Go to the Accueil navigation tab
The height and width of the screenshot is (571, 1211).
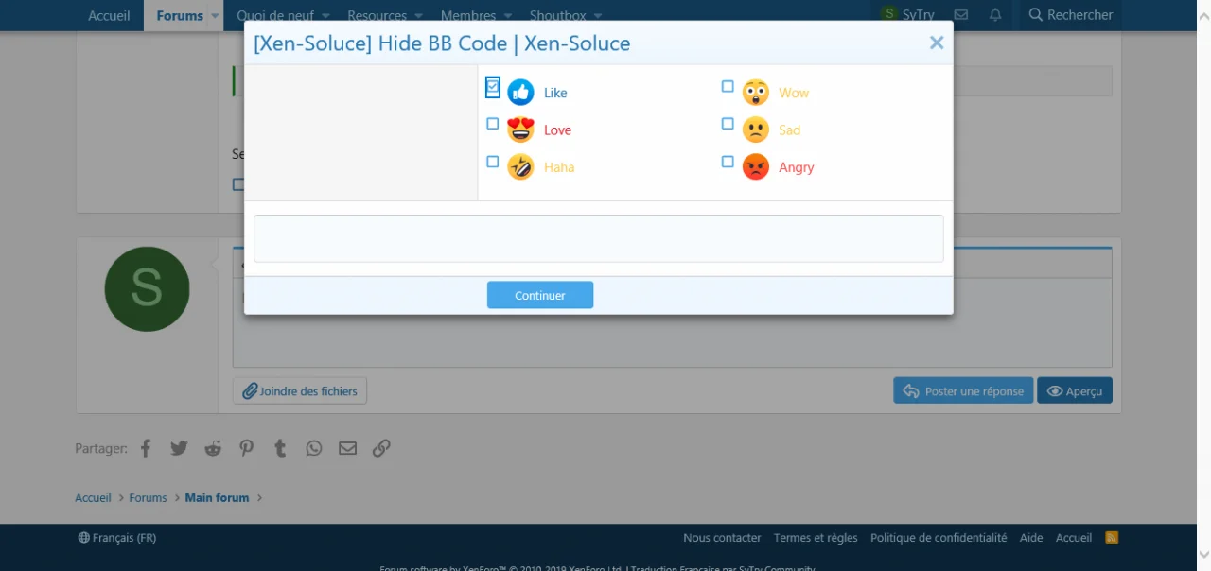tap(109, 16)
